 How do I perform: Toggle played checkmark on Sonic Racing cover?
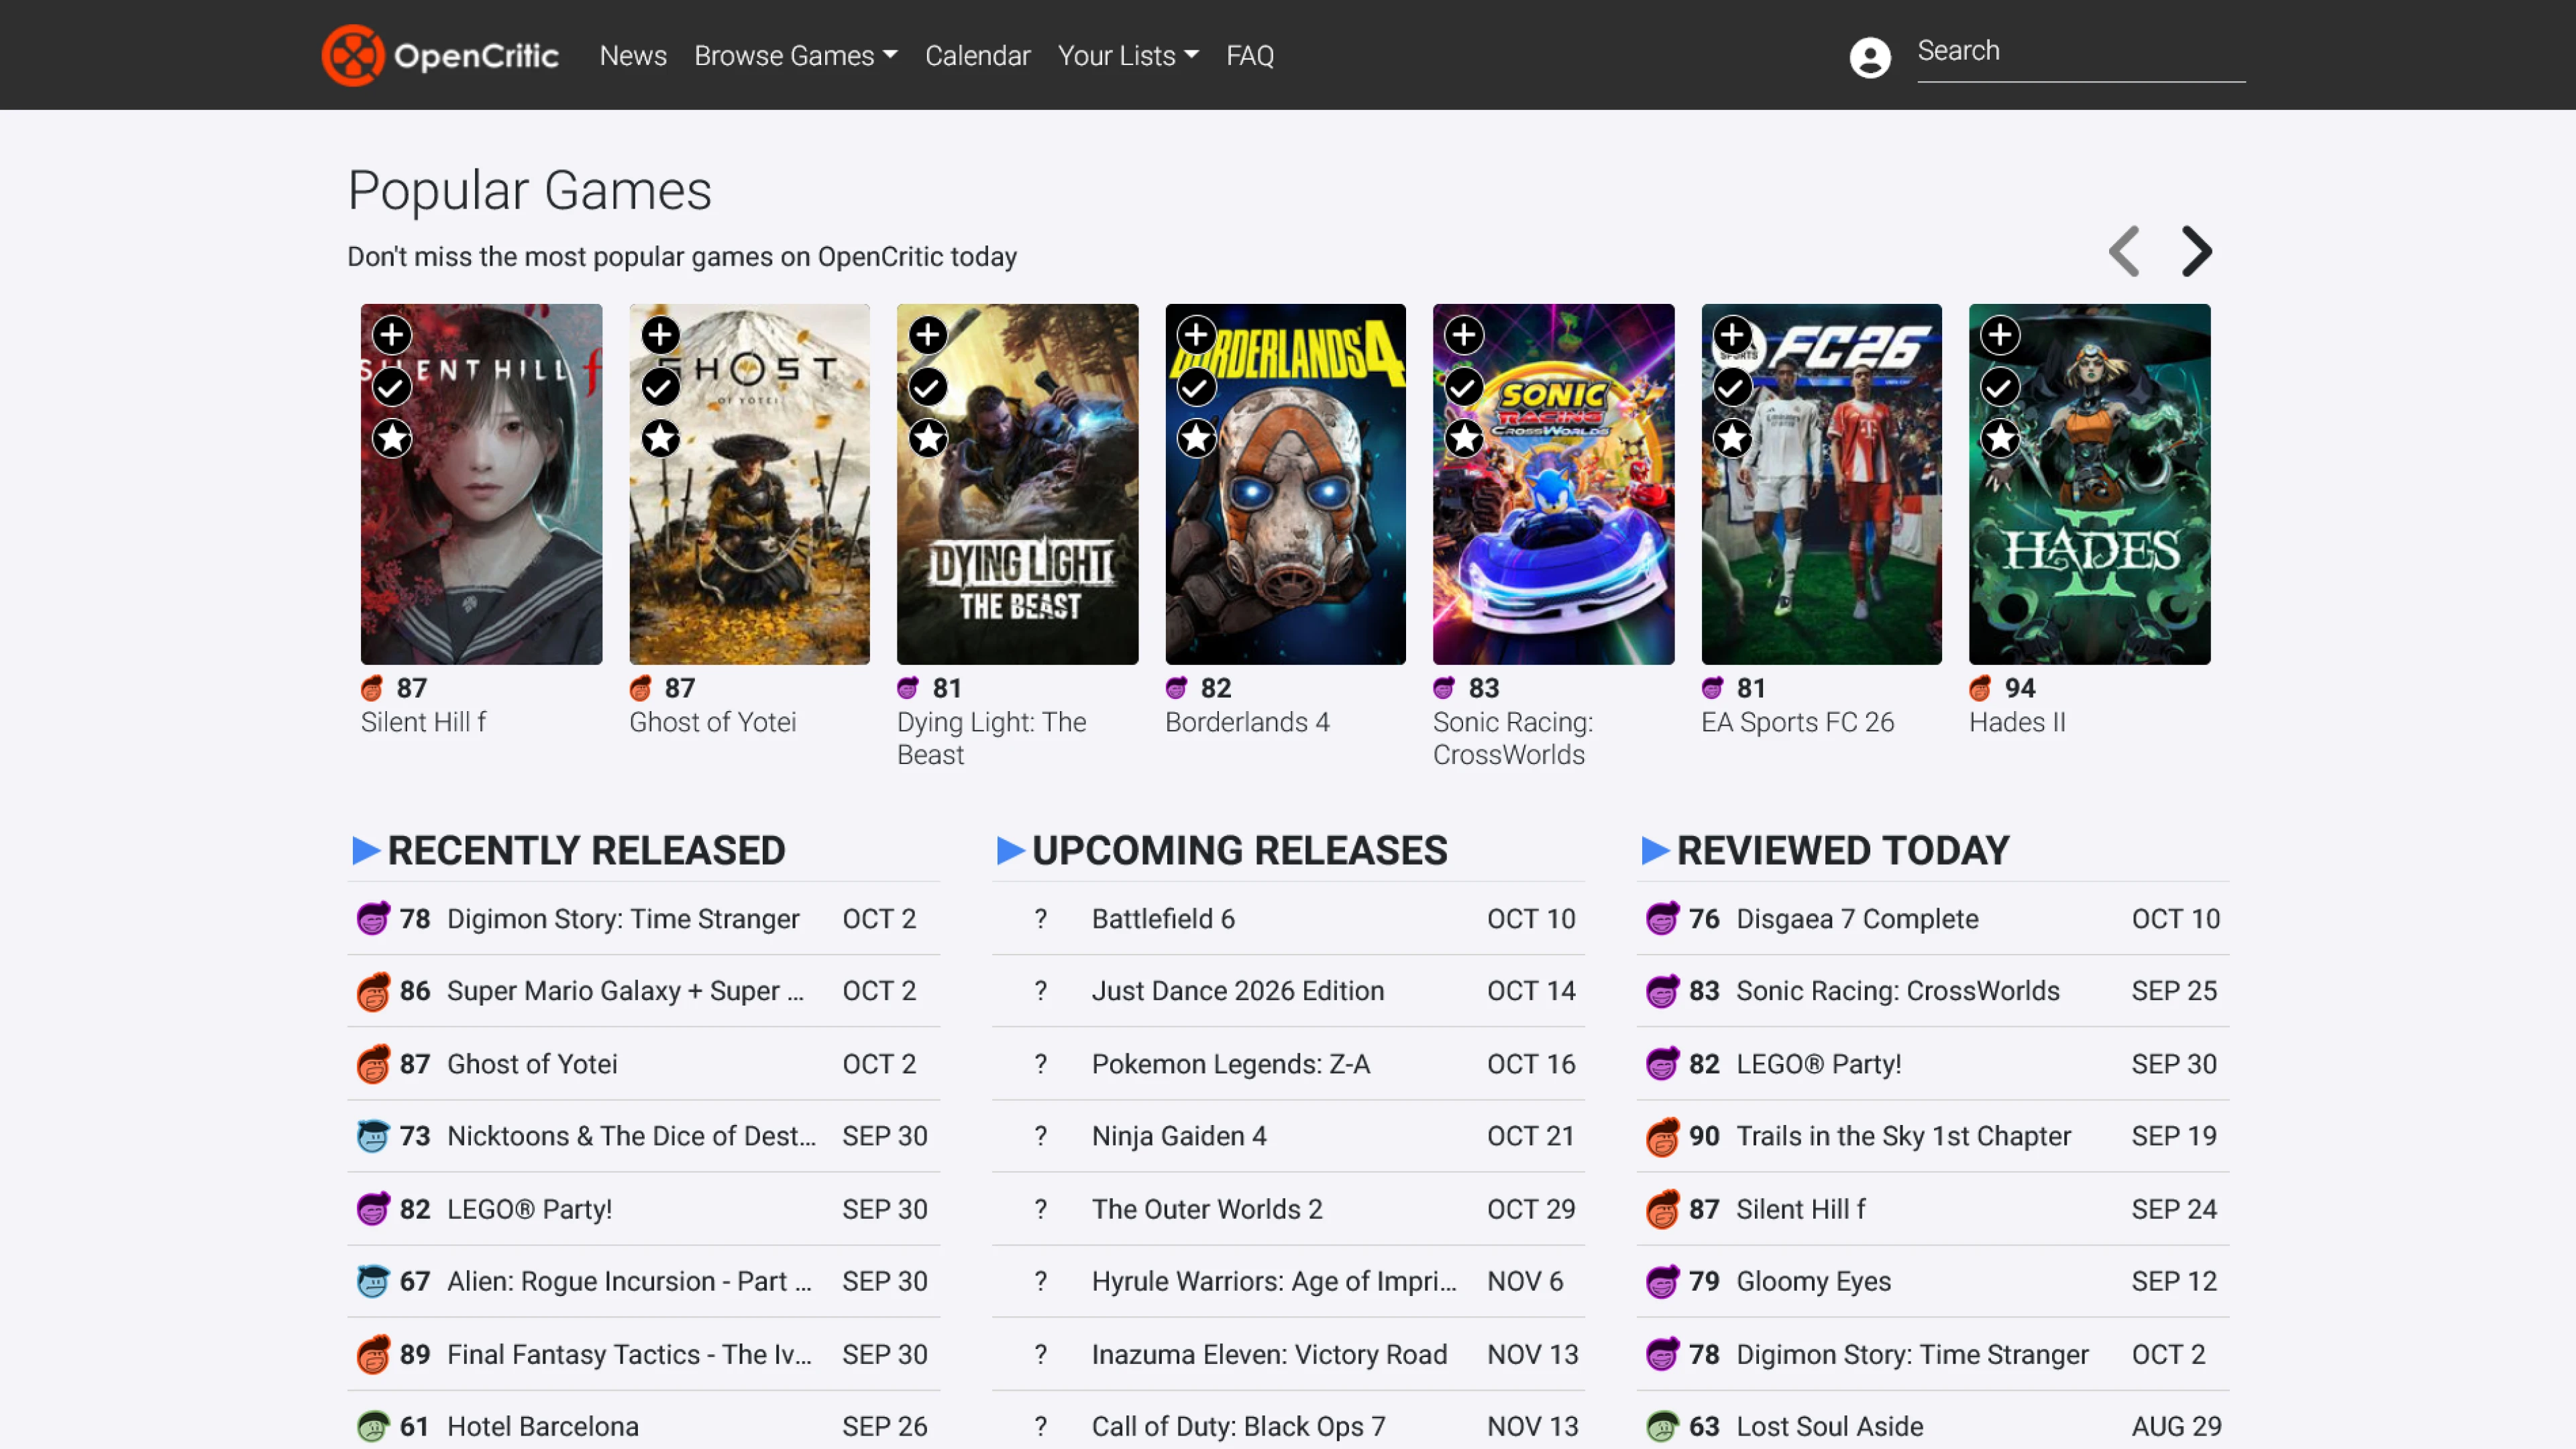tap(1464, 387)
